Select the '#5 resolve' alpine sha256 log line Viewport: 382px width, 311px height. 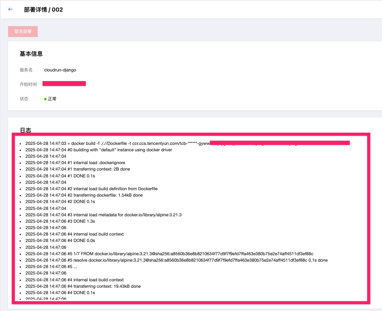click(176, 260)
